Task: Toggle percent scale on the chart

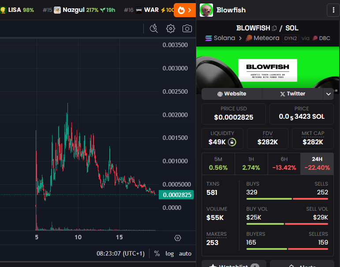Action: [157, 253]
